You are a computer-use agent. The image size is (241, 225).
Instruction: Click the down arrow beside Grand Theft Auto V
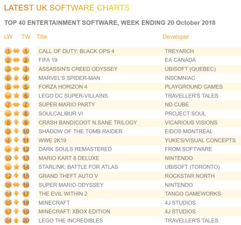coord(17,176)
